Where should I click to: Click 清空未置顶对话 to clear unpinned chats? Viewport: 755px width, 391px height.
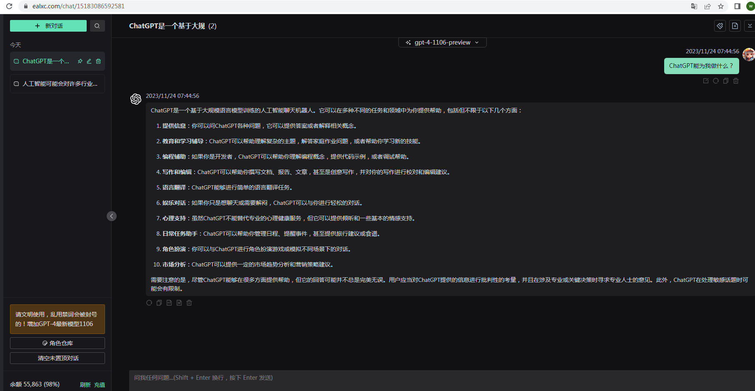pos(57,358)
